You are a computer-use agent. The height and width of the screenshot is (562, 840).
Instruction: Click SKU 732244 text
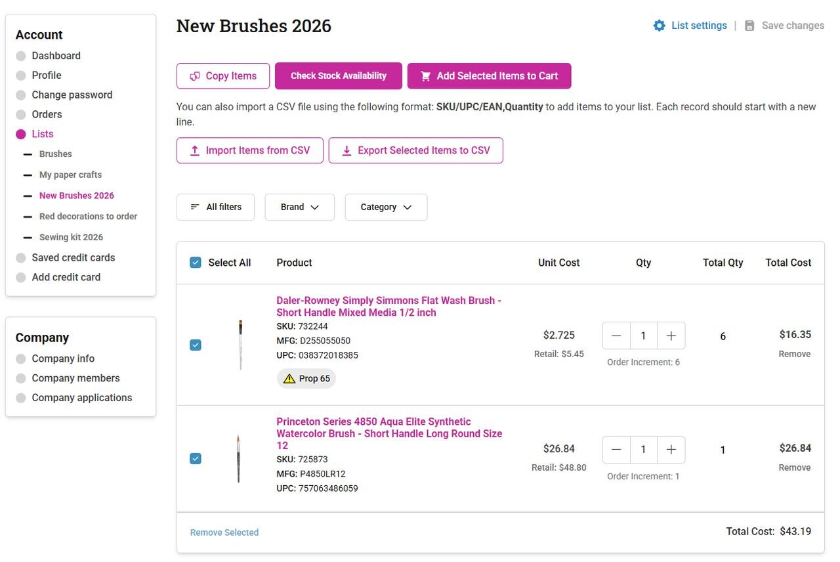point(303,326)
